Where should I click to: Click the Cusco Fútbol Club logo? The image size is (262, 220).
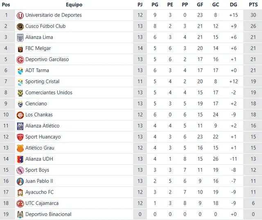[20, 26]
